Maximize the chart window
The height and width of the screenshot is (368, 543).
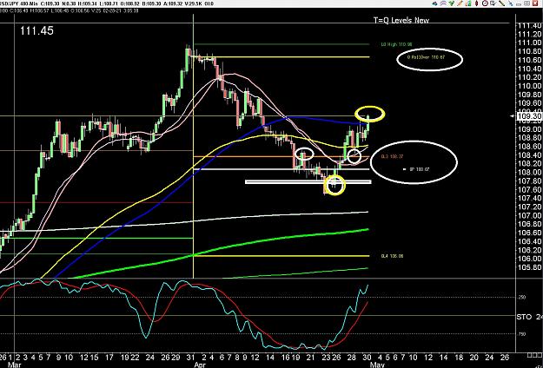(527, 3)
